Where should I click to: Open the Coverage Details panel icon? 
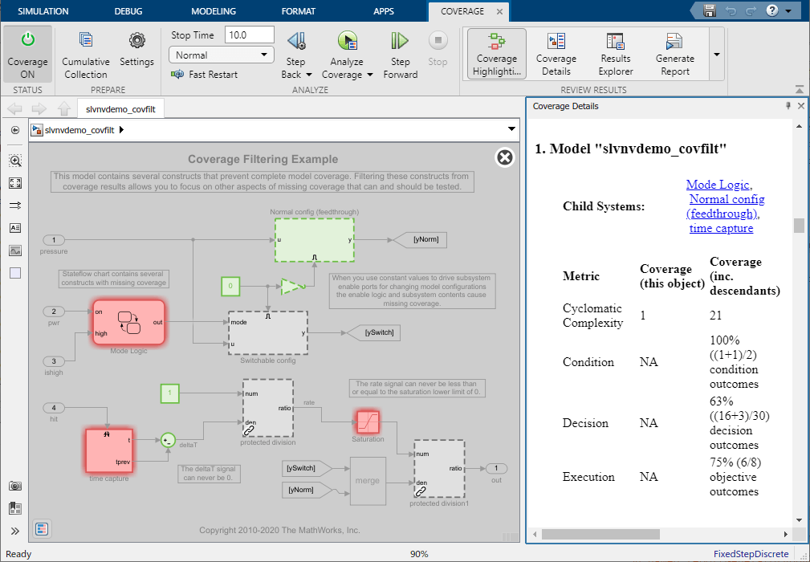pos(556,54)
